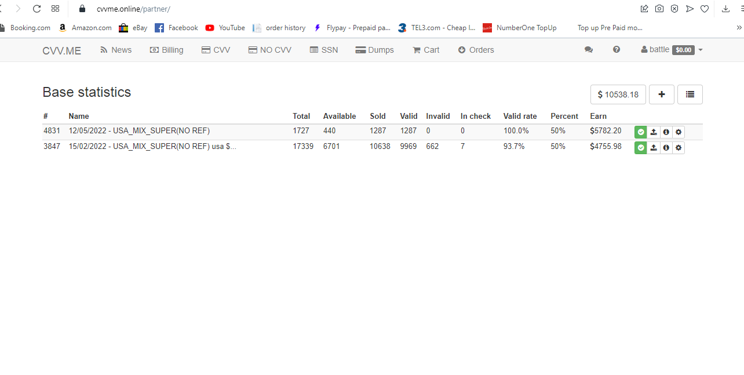
Task: Open the News menu item
Action: 116,50
